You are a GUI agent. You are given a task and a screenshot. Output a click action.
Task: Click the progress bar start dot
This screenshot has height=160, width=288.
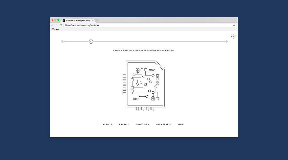click(x=62, y=42)
